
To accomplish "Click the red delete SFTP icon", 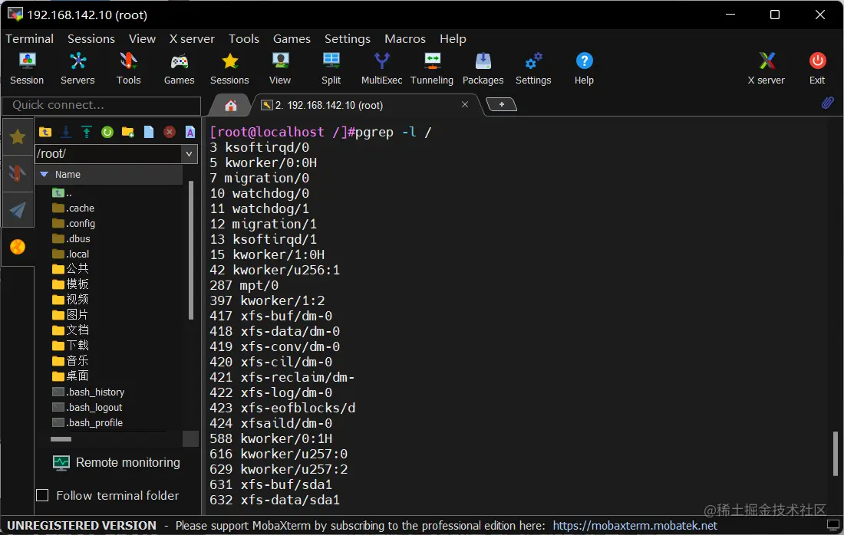I will [x=170, y=132].
